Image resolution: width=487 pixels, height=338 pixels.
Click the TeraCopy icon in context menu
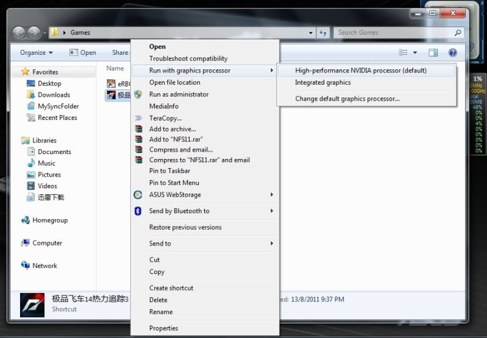pos(138,118)
